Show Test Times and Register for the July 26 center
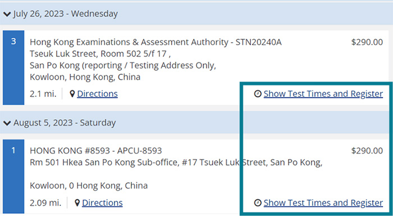The height and width of the screenshot is (216, 393). [323, 94]
